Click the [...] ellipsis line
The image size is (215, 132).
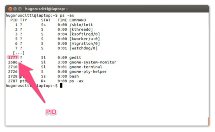18,53
